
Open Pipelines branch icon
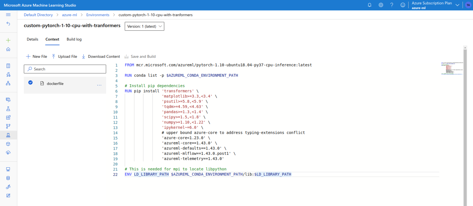(8, 126)
